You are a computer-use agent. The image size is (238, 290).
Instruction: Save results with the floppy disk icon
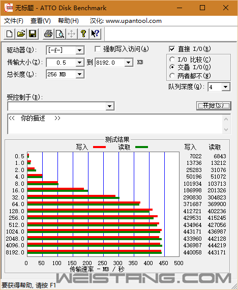tap(33, 34)
